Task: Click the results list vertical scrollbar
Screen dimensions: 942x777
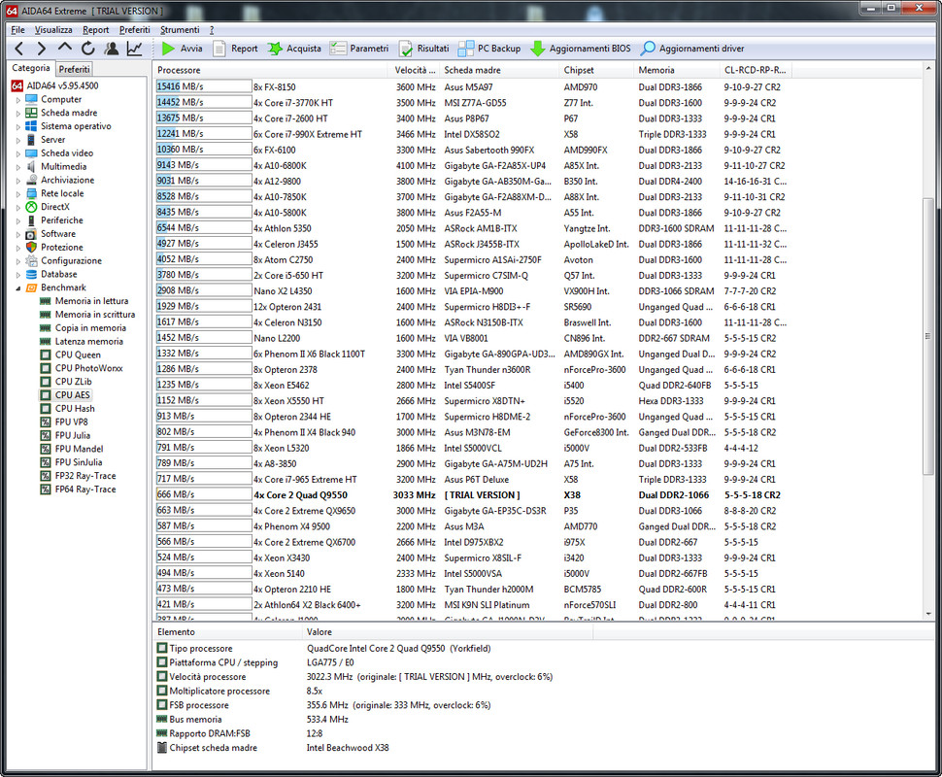Action: click(x=928, y=336)
